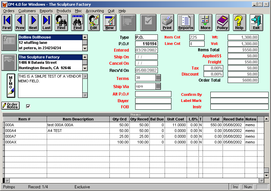The width and height of the screenshot is (271, 191).
Task: Open the Help menu
Action: (x=122, y=11)
